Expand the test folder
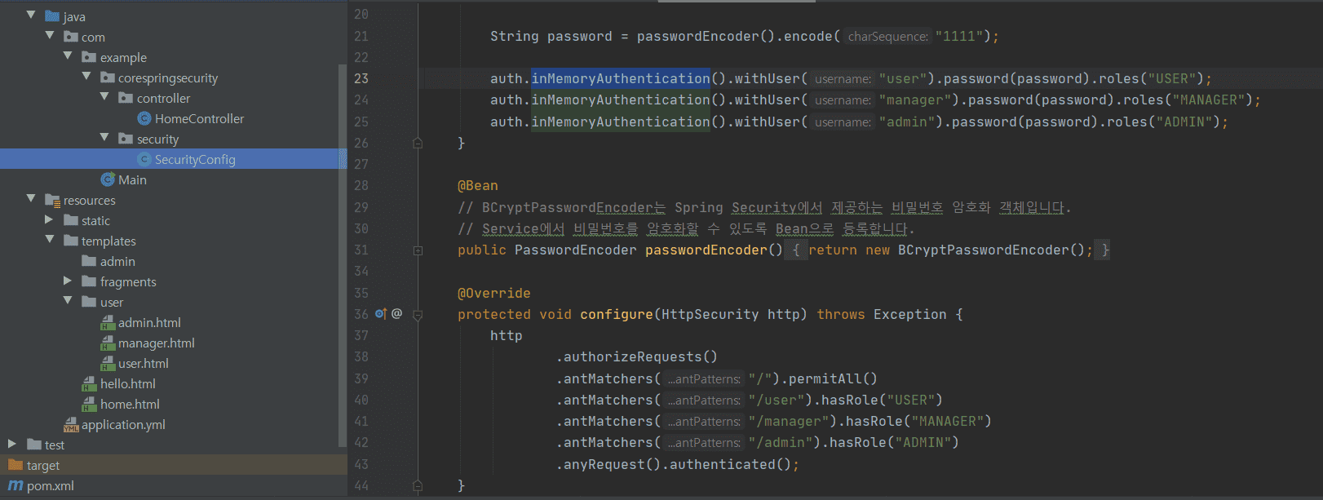This screenshot has height=500, width=1323. (x=12, y=445)
